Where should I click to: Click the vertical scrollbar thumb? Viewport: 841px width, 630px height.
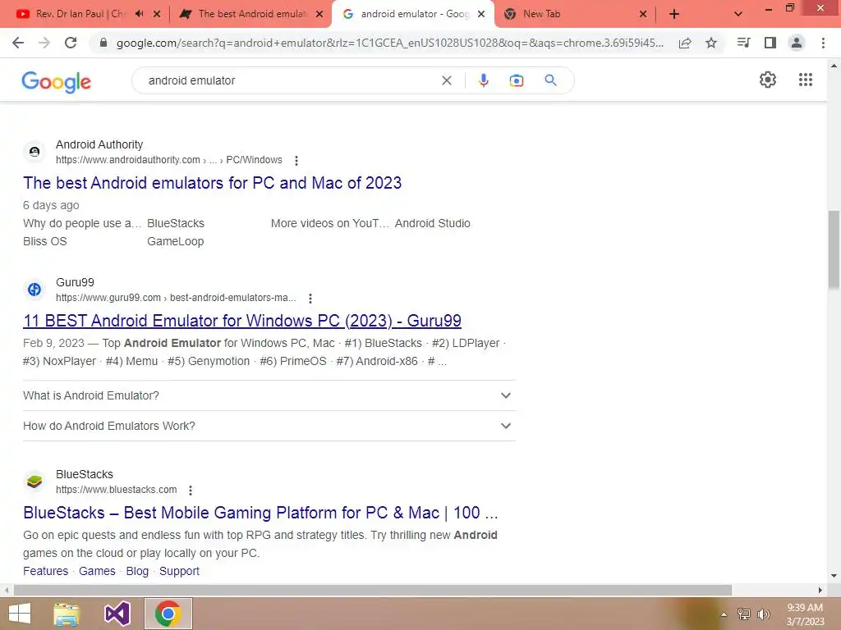834,250
